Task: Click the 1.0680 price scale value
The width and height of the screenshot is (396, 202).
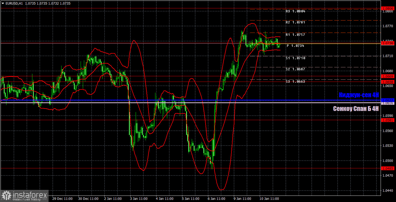Action: click(x=387, y=71)
